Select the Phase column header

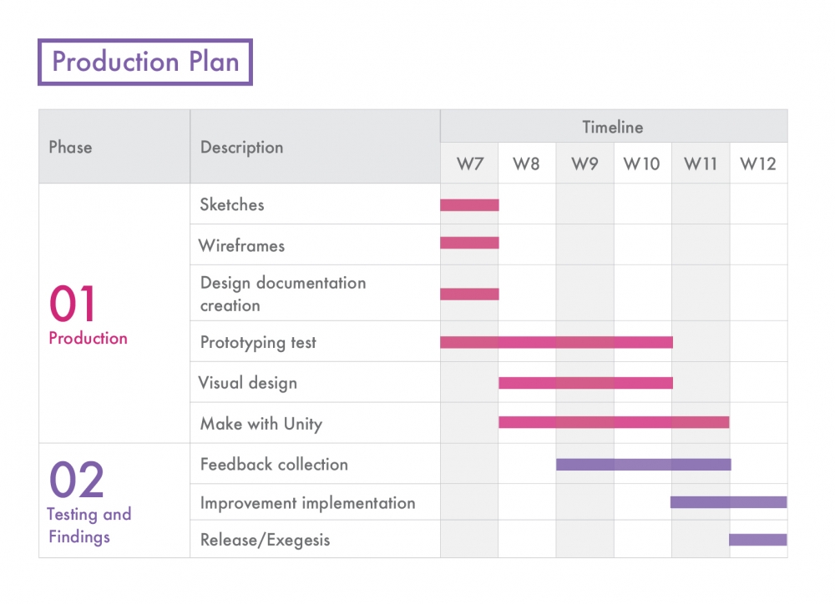click(x=71, y=148)
